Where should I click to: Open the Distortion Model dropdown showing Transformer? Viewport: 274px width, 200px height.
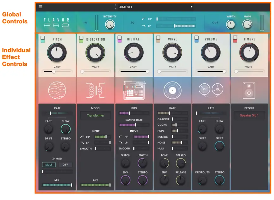point(96,115)
